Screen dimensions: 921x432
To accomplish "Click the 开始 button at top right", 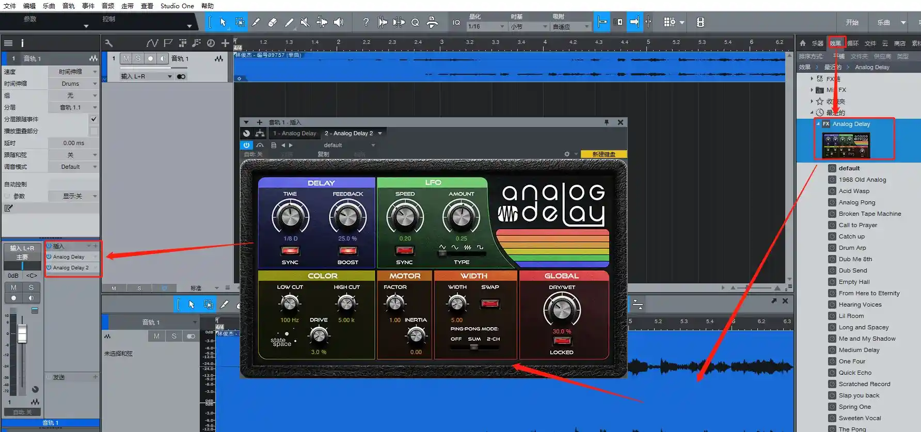I will coord(852,22).
